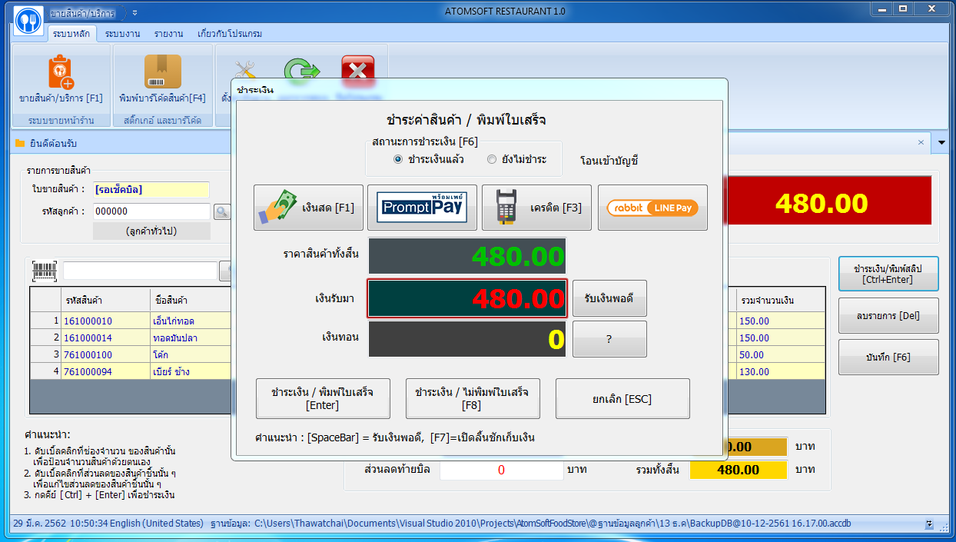Select the PromptPay payment icon
The image size is (956, 542).
tap(422, 208)
